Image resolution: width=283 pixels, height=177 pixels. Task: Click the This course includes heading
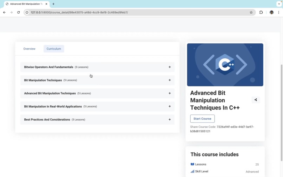coord(215,155)
